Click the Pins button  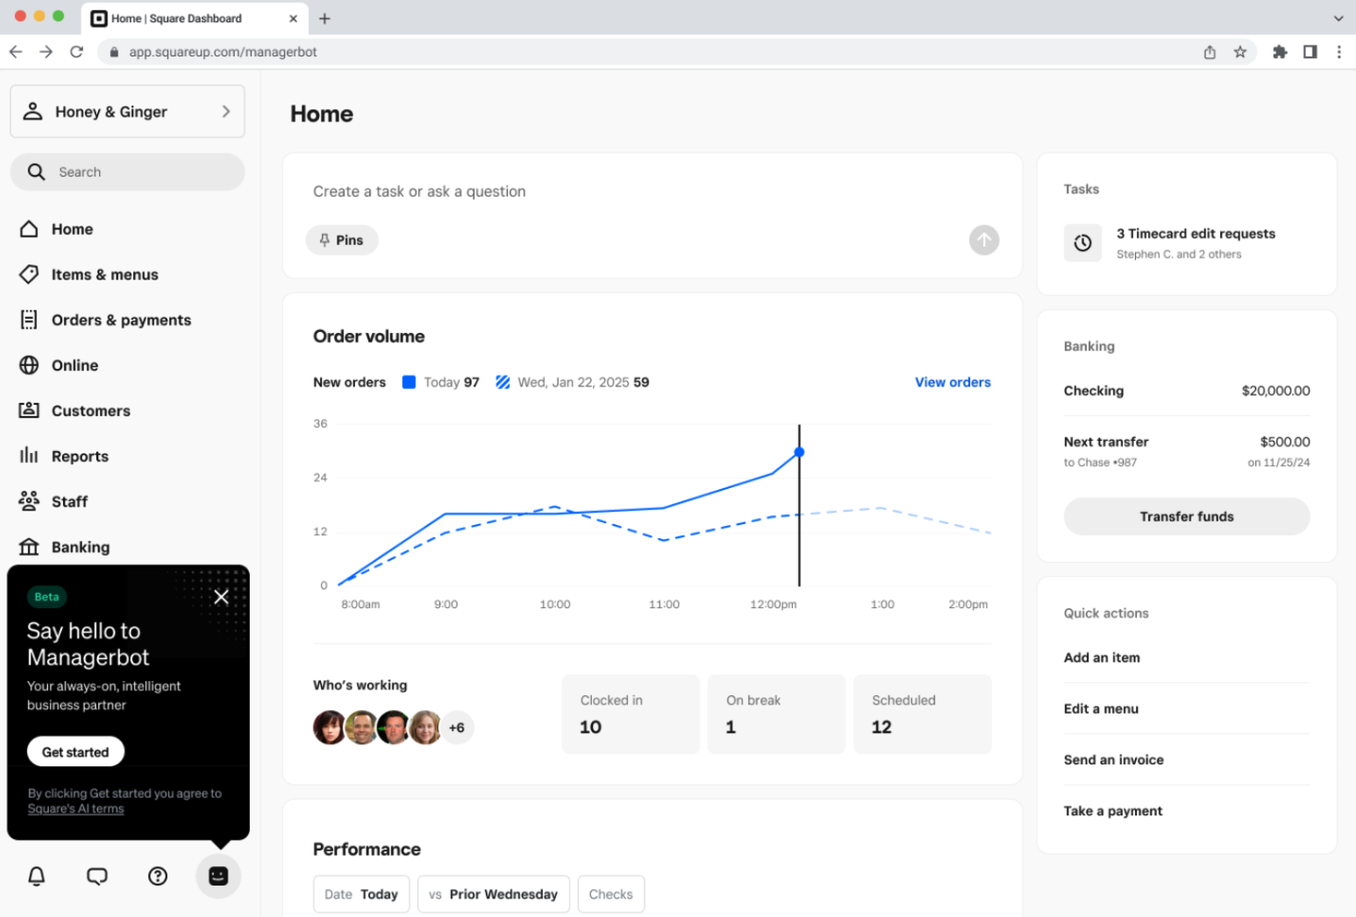pyautogui.click(x=342, y=240)
